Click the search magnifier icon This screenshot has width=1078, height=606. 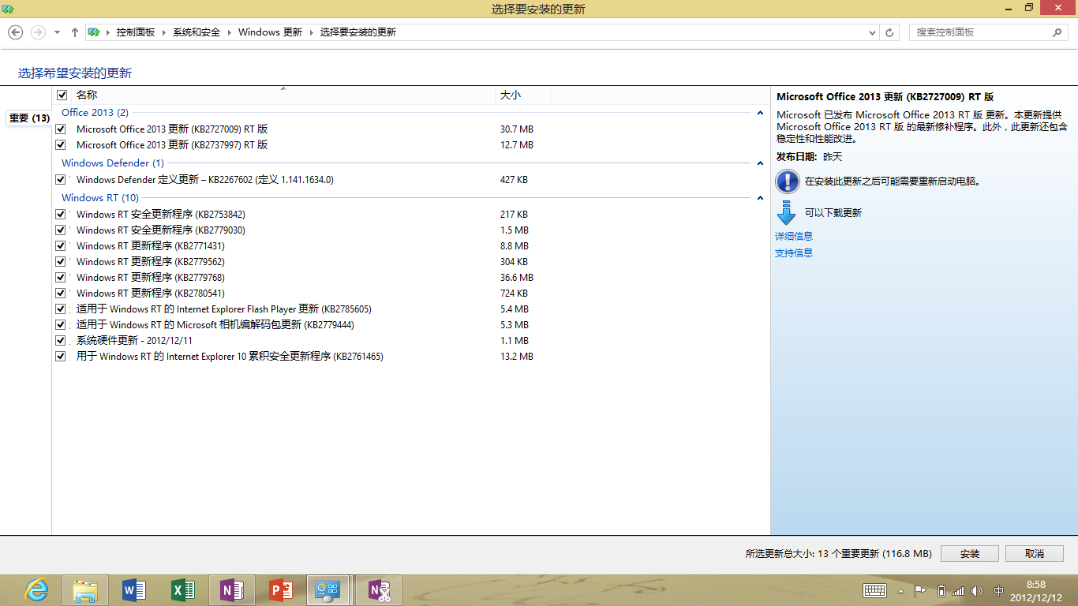click(1057, 32)
